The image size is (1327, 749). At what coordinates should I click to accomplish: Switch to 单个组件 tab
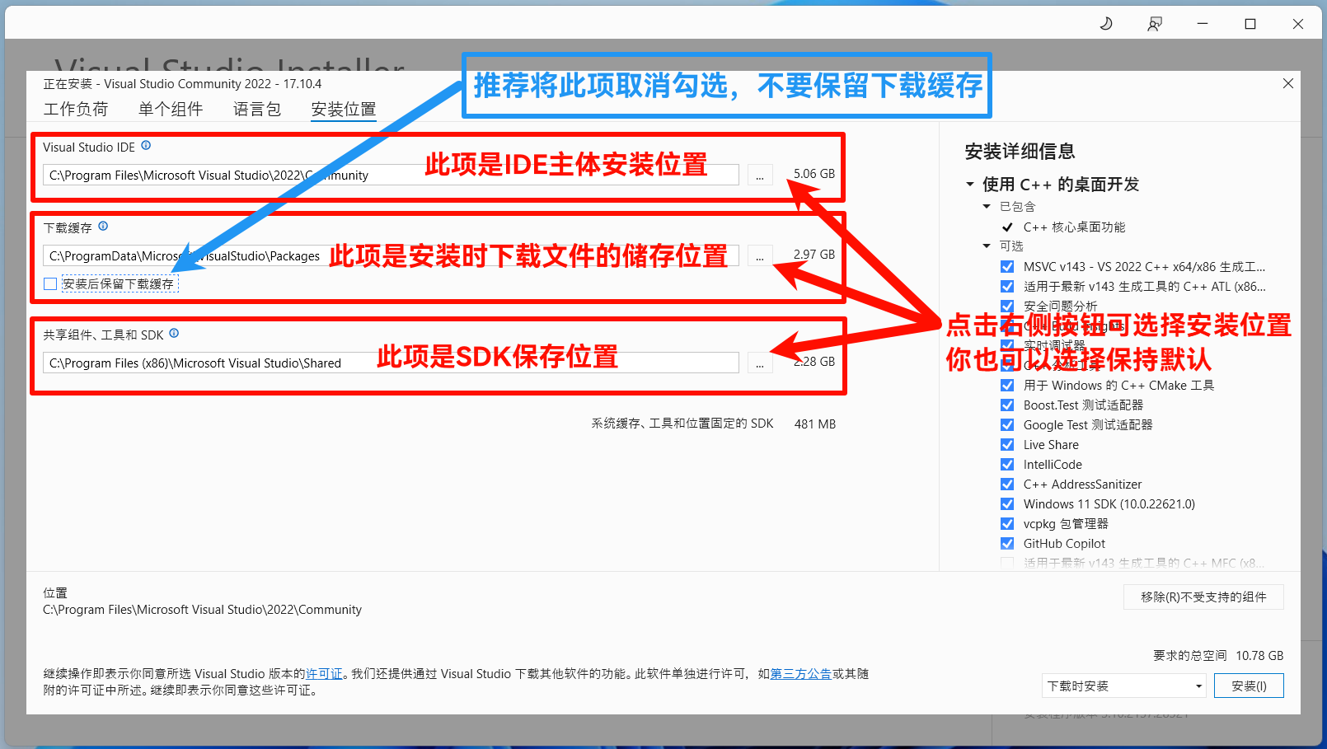171,109
